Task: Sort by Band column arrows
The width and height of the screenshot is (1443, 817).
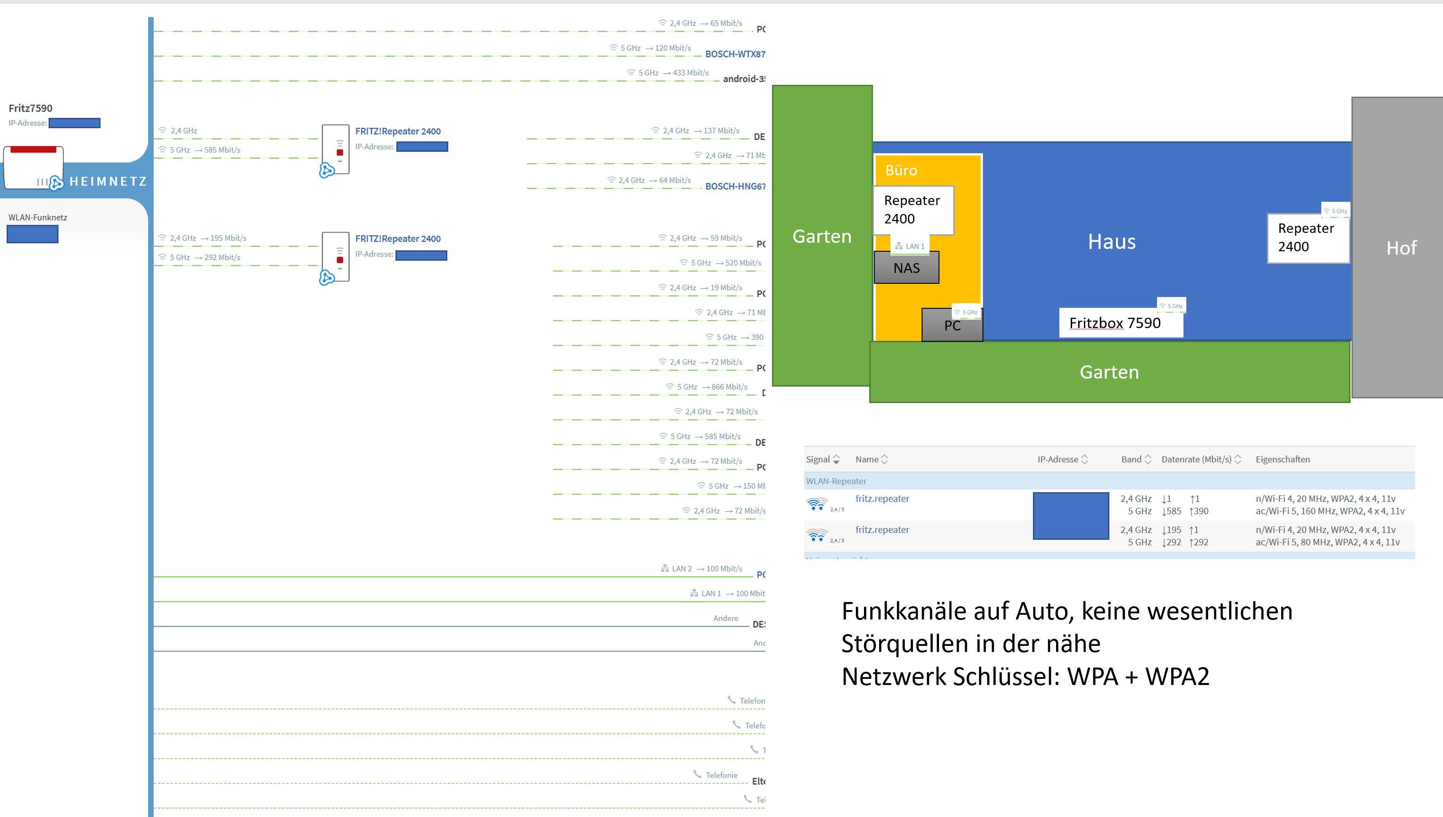Action: pos(1148,460)
